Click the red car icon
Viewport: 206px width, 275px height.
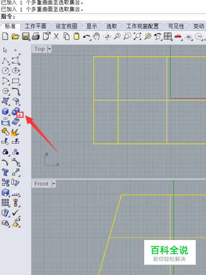(178, 36)
